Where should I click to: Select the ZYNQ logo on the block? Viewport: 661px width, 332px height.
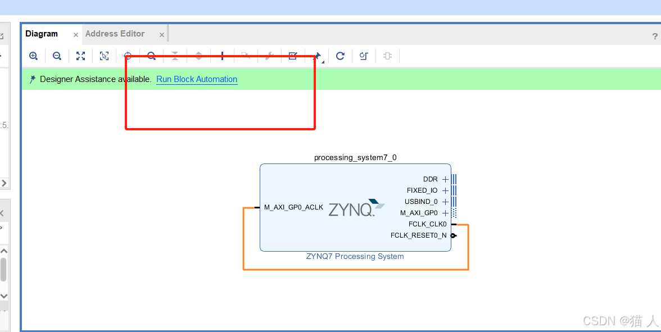coord(356,208)
